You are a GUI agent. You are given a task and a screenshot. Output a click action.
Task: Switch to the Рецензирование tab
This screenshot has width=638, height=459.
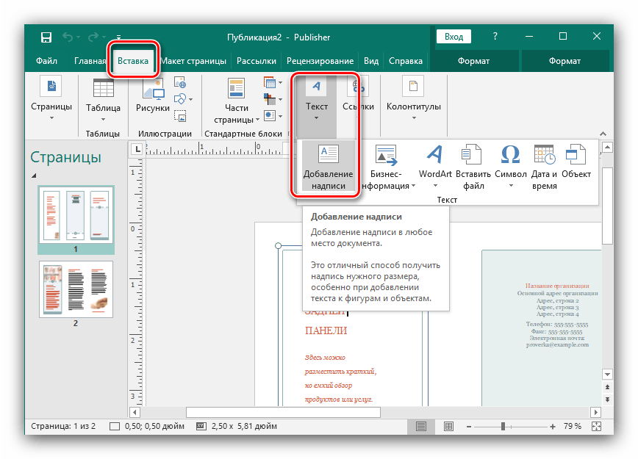[x=320, y=62]
